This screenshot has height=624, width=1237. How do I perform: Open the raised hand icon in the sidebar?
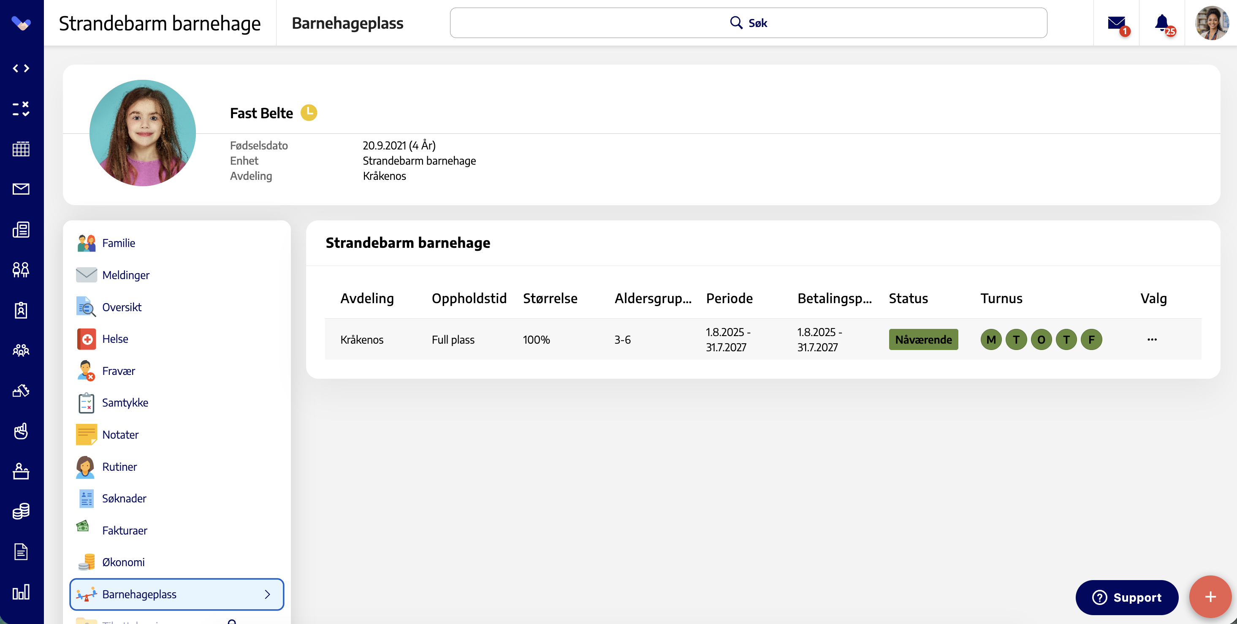tap(21, 431)
